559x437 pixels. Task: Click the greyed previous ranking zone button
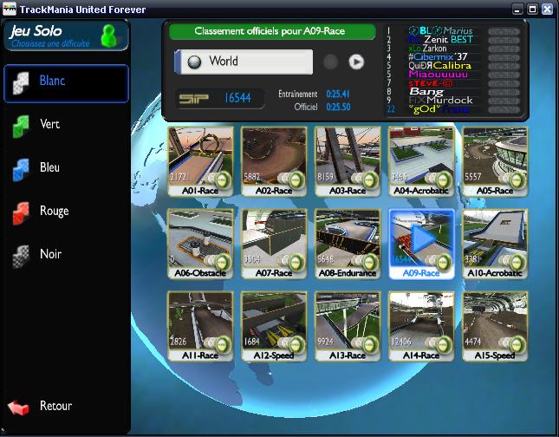330,62
